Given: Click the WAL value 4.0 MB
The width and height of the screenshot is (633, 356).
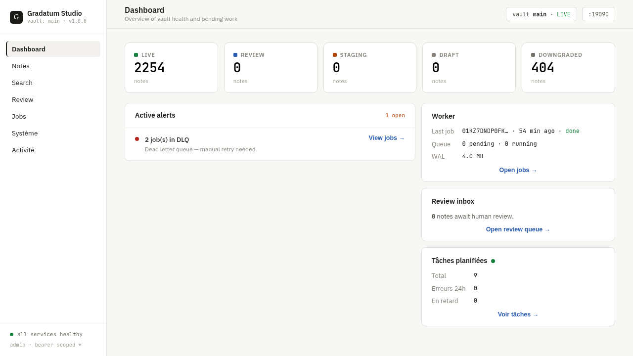Looking at the screenshot, I should coord(473,156).
